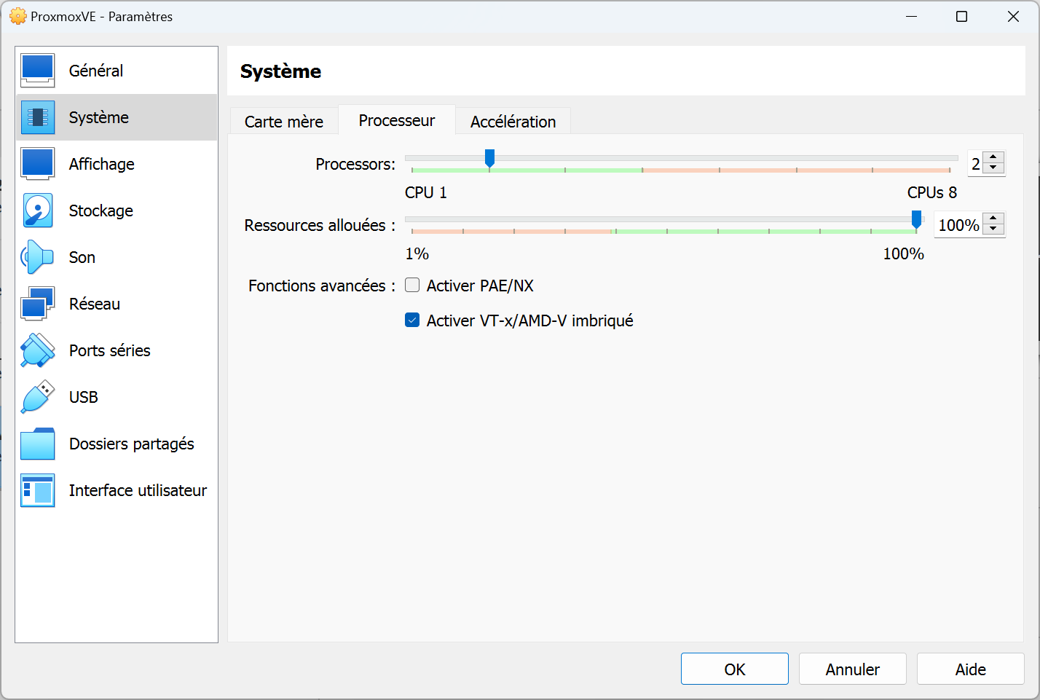The height and width of the screenshot is (700, 1040).
Task: Open help via the Aide button
Action: tap(970, 668)
